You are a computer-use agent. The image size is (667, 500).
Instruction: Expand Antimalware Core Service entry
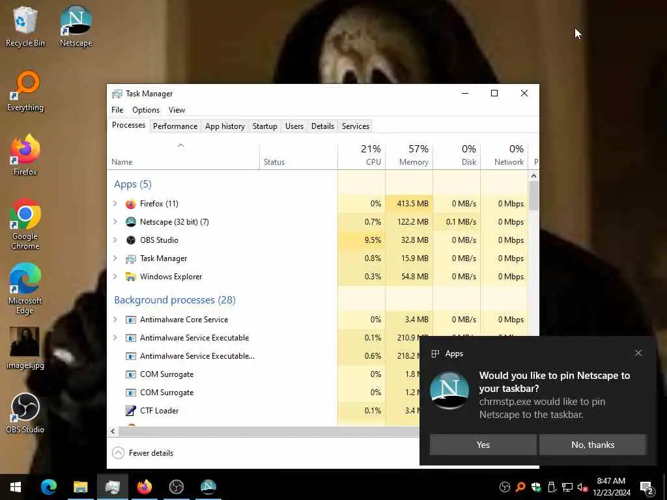[x=115, y=320]
